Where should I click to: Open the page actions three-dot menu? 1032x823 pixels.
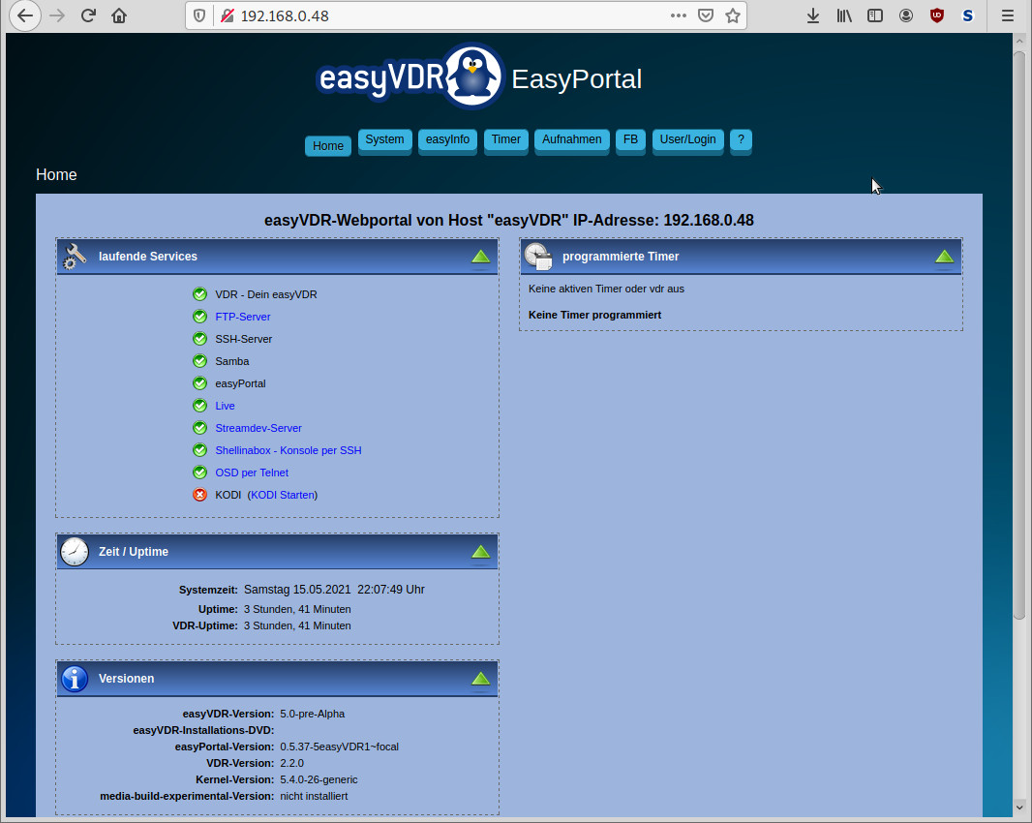679,15
